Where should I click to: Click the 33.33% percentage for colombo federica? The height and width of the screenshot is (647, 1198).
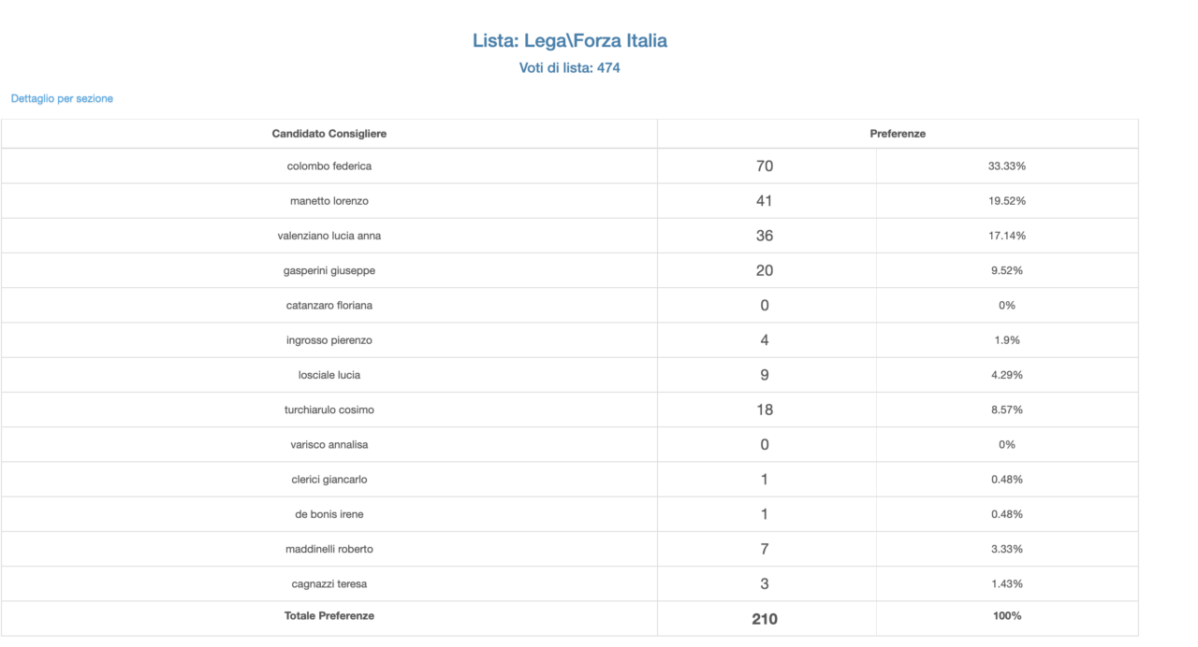click(1006, 166)
